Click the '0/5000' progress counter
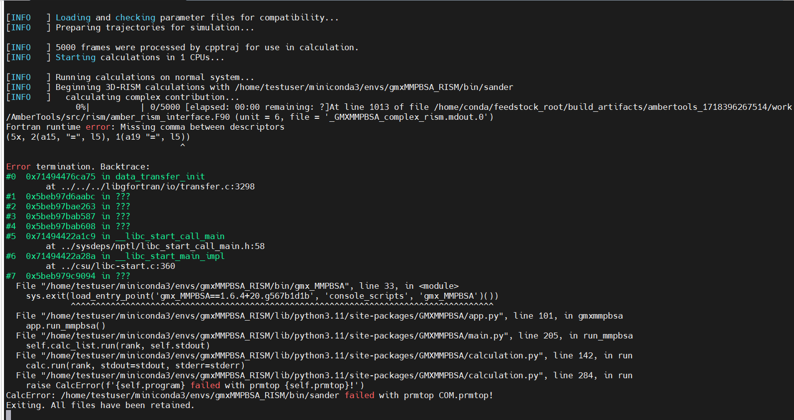The image size is (794, 420). tap(165, 107)
